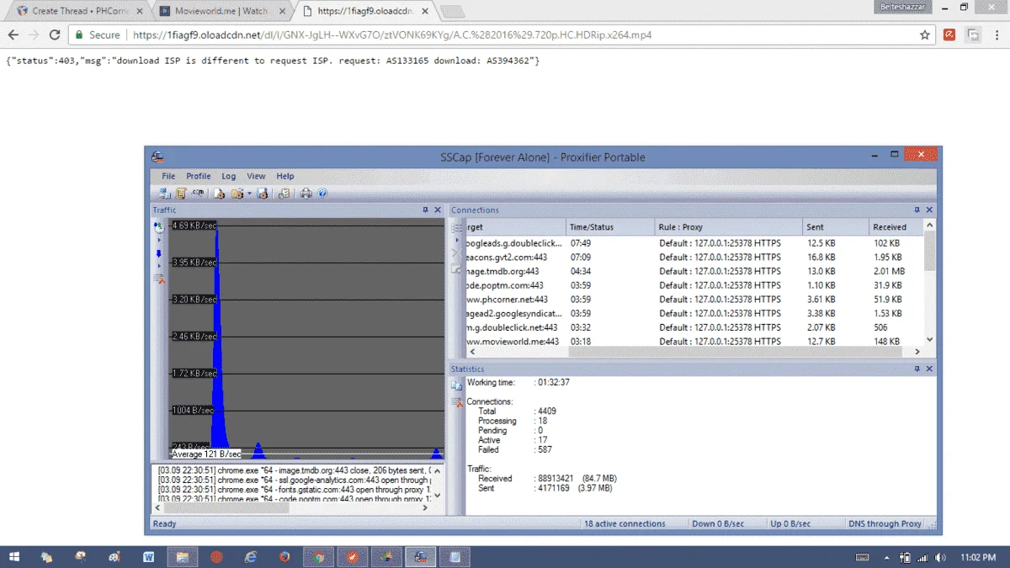Sort by Received column header
This screenshot has height=568, width=1010.
point(896,227)
